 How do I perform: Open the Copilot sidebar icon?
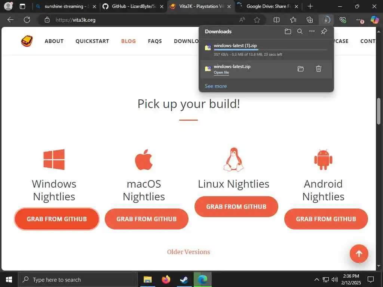(x=374, y=20)
